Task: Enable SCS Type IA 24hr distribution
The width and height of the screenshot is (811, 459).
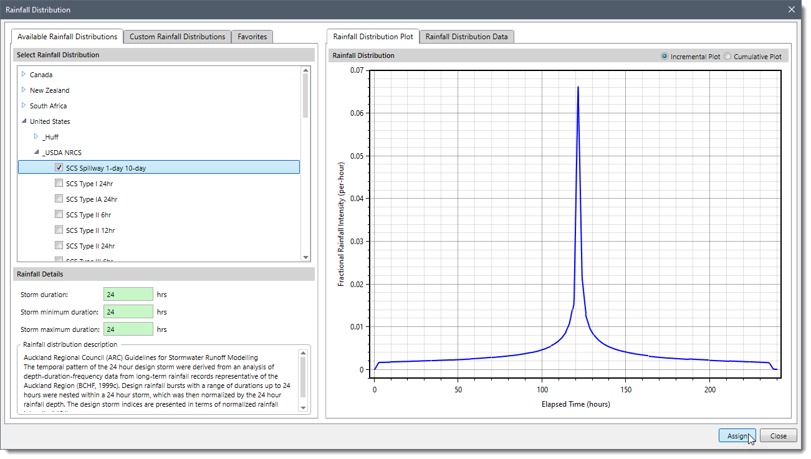Action: [59, 199]
